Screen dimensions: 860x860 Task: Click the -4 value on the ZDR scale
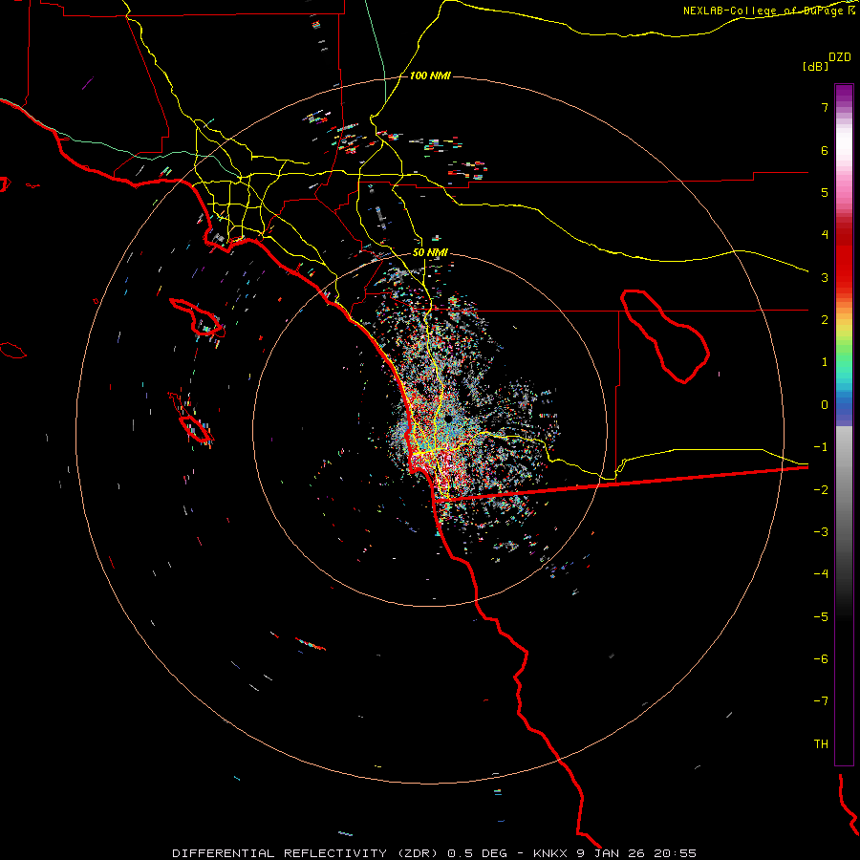821,573
